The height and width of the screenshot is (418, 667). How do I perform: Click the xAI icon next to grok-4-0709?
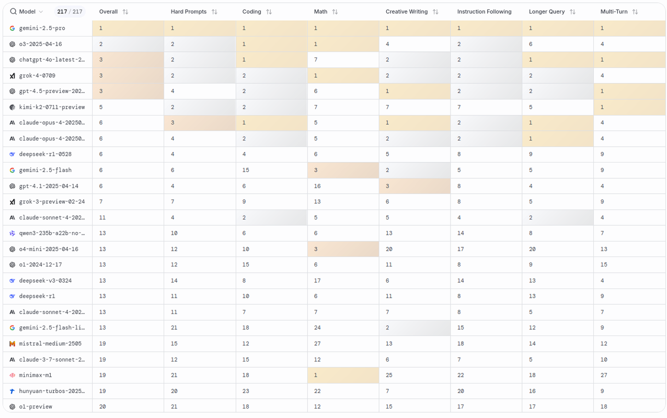tap(13, 76)
